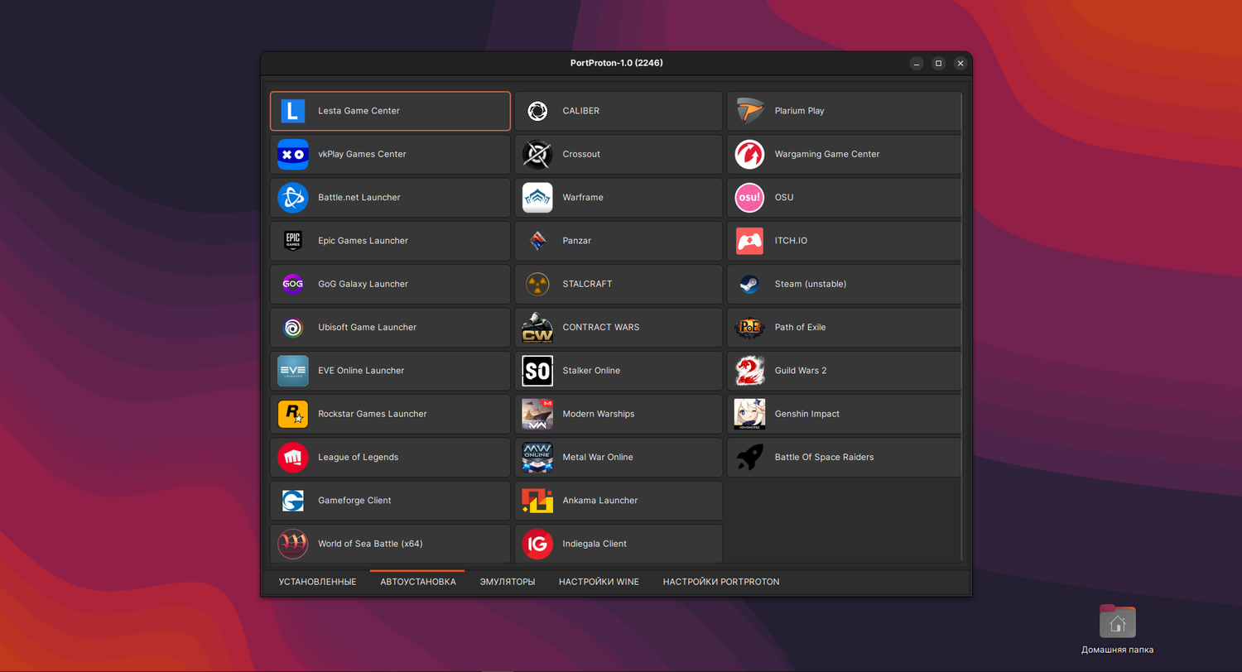Select the Guild Wars 2 entry
1242x672 pixels.
[844, 371]
